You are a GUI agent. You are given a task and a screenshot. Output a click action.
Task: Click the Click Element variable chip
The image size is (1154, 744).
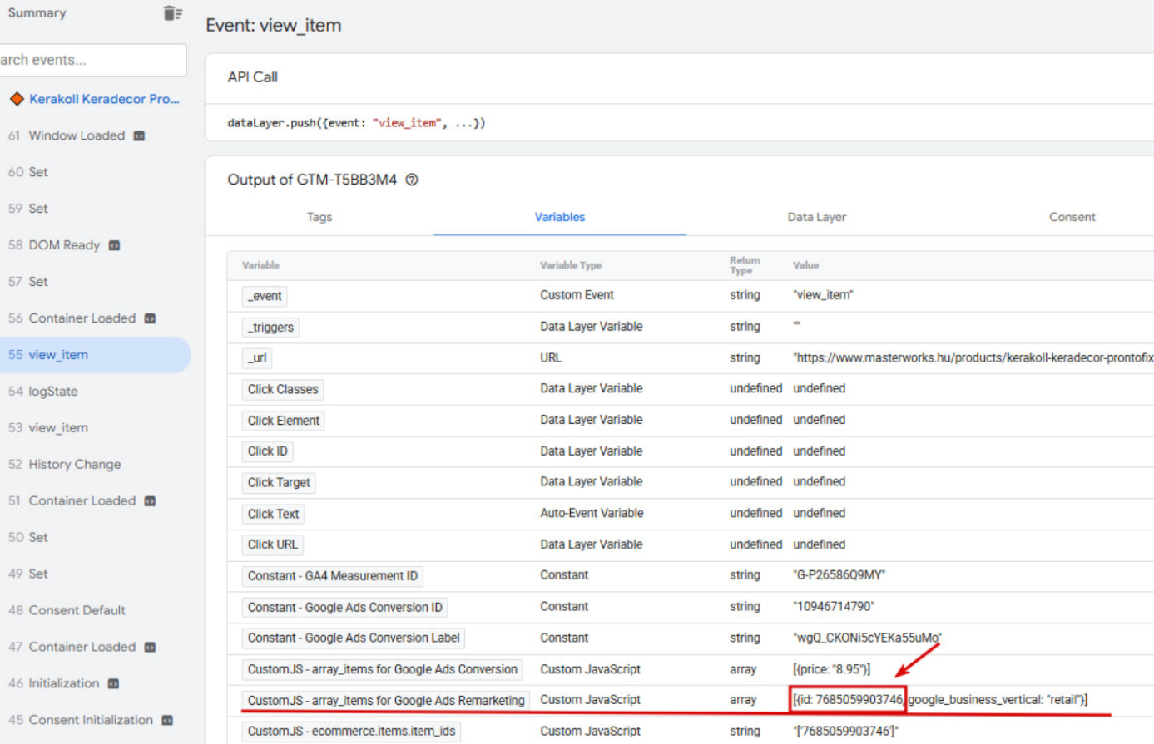tap(284, 421)
